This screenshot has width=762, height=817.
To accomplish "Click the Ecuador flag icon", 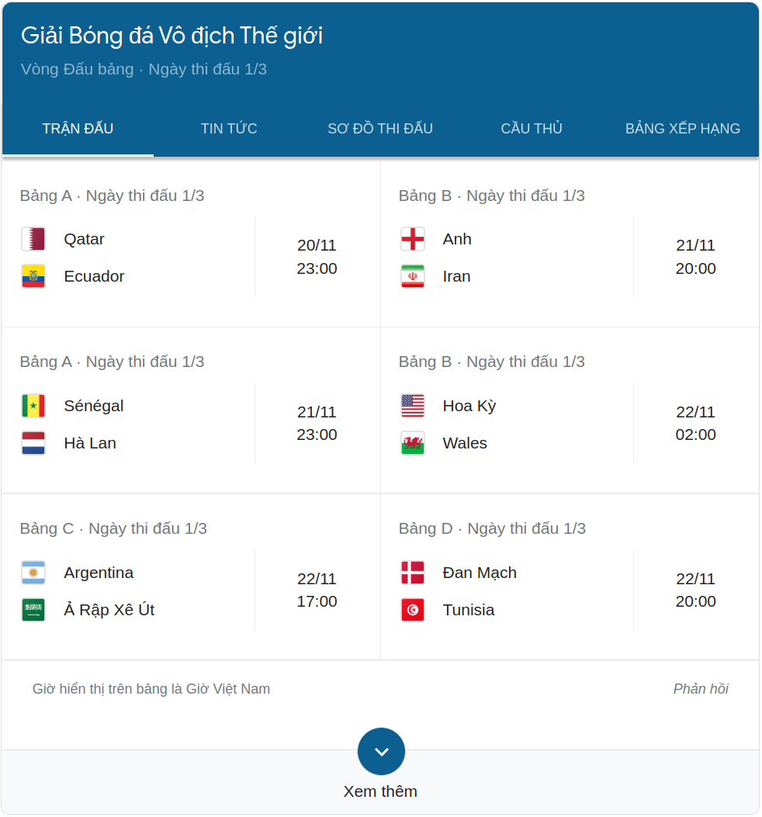I will (33, 276).
